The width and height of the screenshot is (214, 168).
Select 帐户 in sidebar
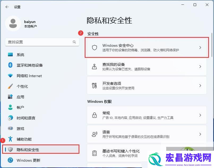click(42, 108)
